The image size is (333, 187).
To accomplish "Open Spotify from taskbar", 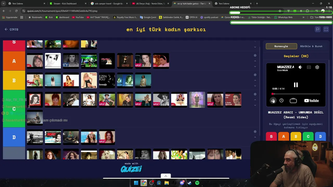I will pyautogui.click(x=197, y=183).
